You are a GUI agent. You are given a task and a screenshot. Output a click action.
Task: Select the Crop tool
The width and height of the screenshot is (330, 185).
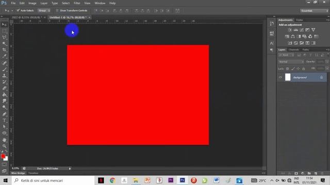pyautogui.click(x=4, y=50)
